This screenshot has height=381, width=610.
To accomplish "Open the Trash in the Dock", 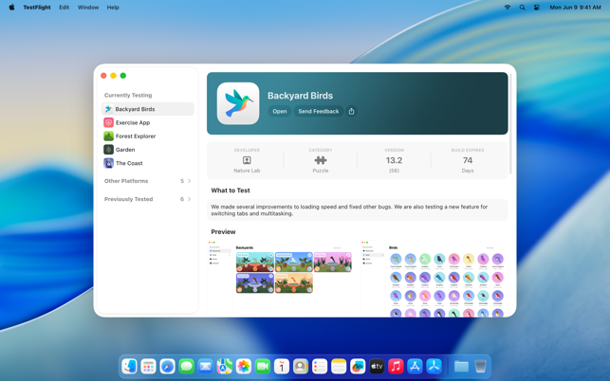I will [480, 366].
